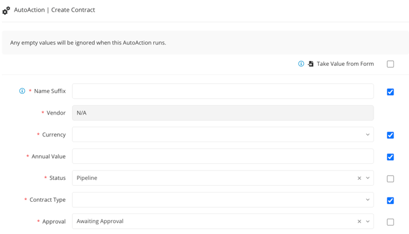Clear the Pipeline status value
Screen dimensions: 409x234
(x=359, y=178)
